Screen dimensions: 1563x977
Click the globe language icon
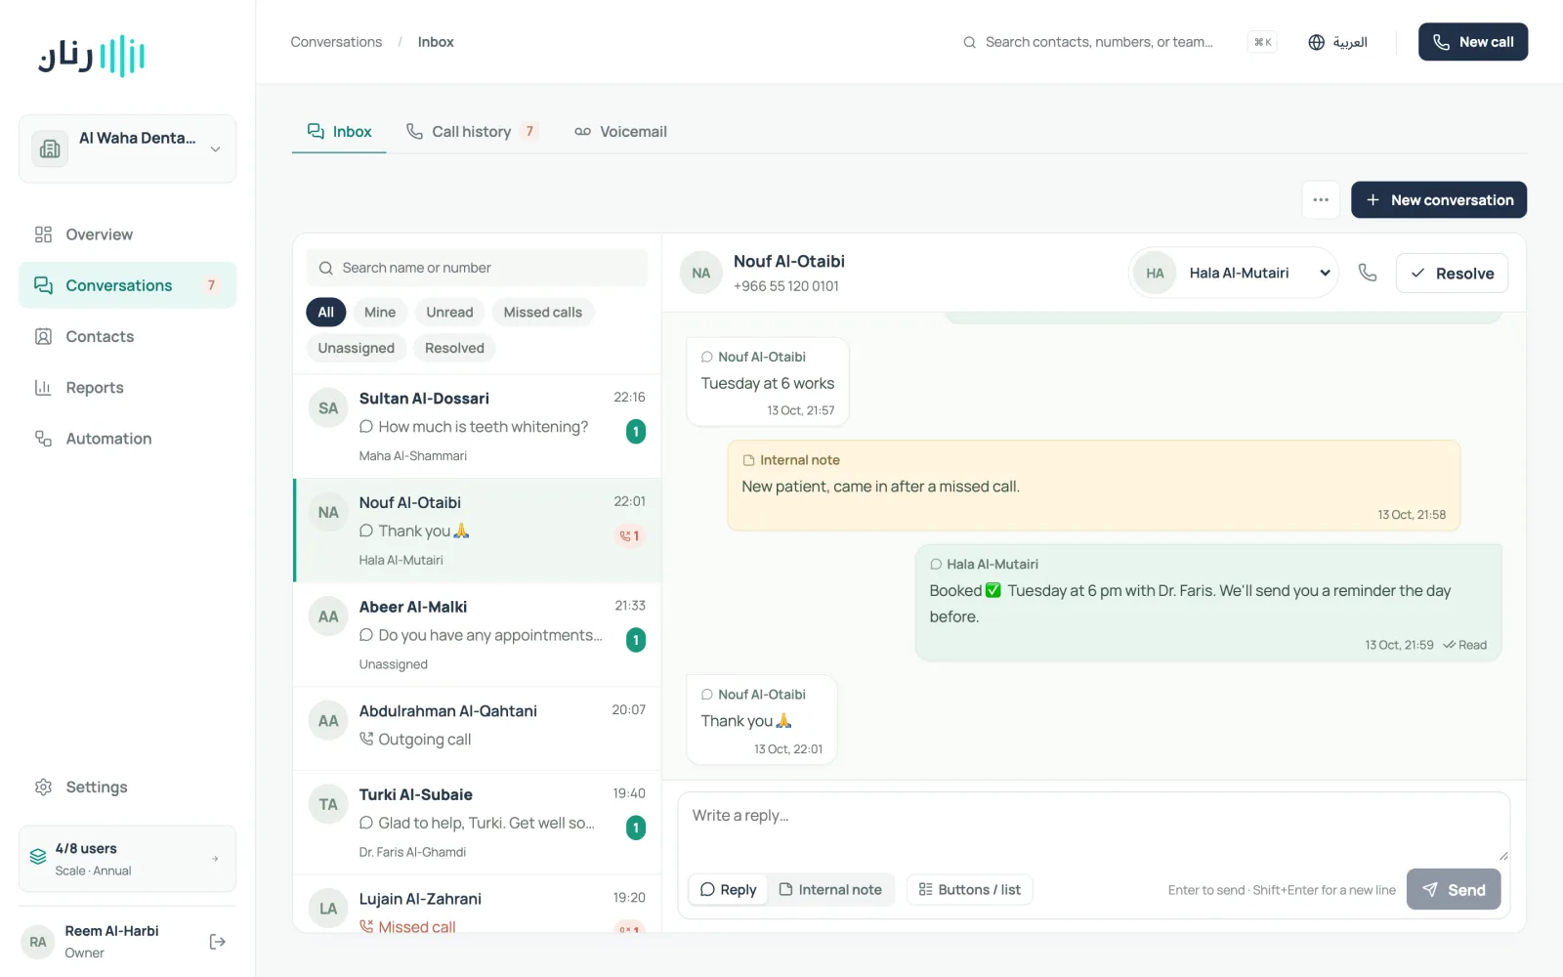[1316, 42]
